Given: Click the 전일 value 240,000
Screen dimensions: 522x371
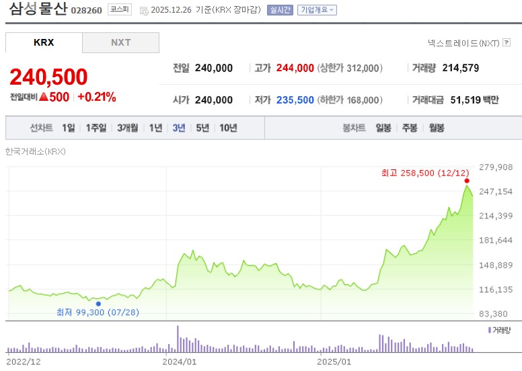Looking at the screenshot, I should [214, 68].
